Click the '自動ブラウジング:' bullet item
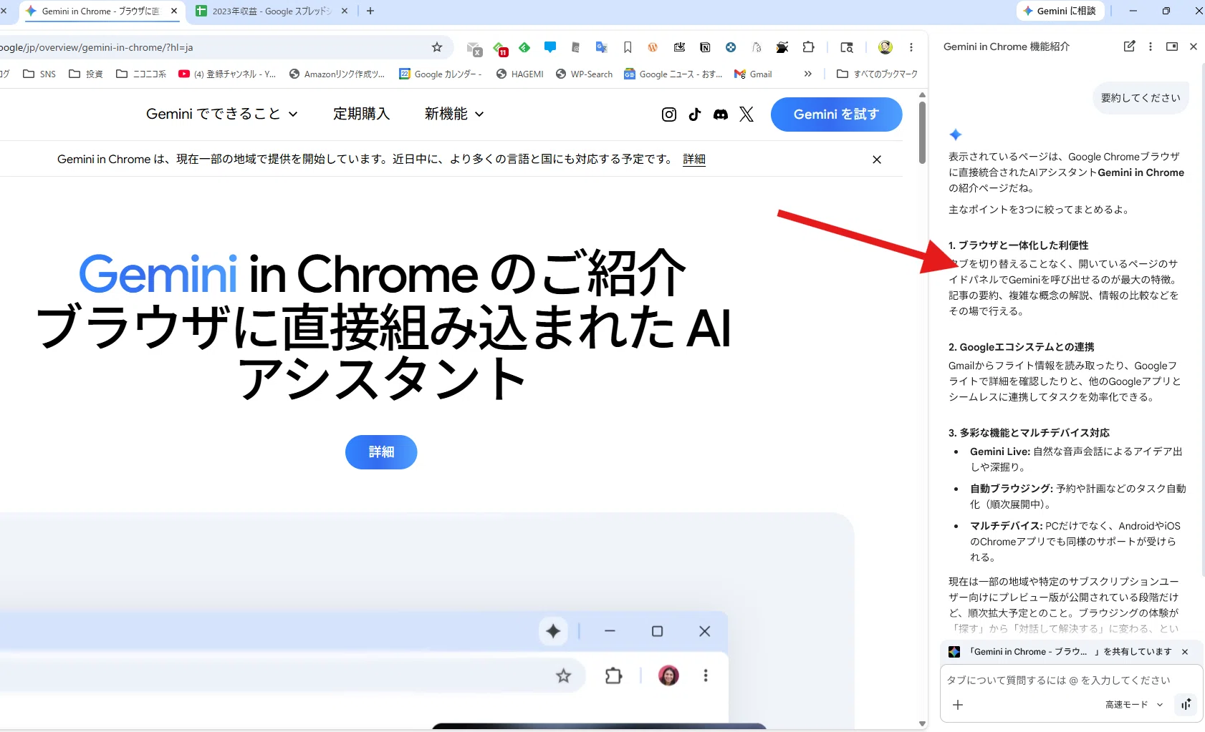This screenshot has width=1205, height=732. pyautogui.click(x=1077, y=497)
